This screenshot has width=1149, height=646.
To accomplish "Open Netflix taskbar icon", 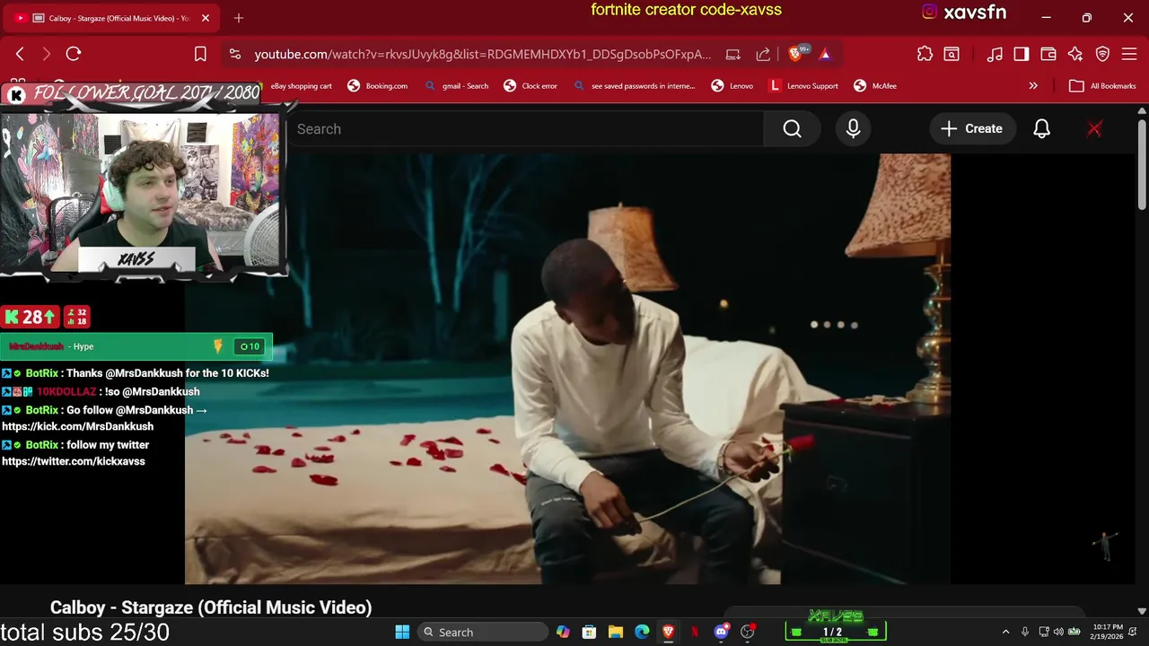I will [694, 632].
